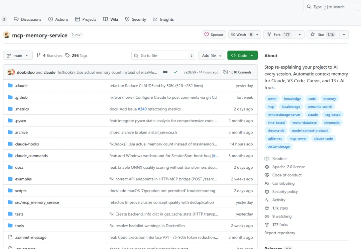Open the examples folder
This screenshot has height=249, width=361.
[x=23, y=179]
